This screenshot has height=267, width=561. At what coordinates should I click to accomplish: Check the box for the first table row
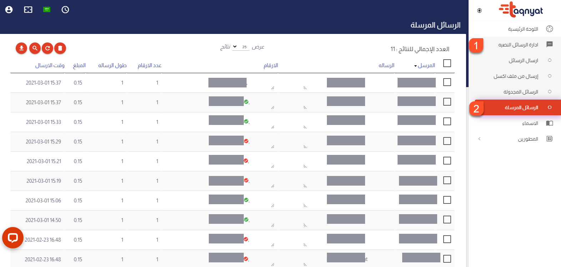pos(447,82)
